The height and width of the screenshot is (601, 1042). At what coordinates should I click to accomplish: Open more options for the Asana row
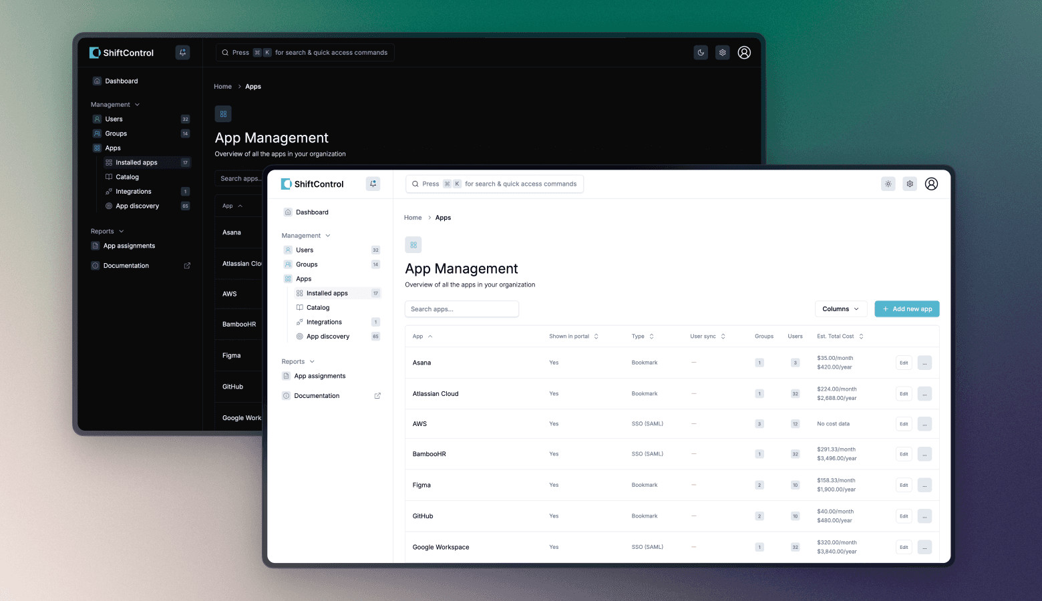(924, 363)
